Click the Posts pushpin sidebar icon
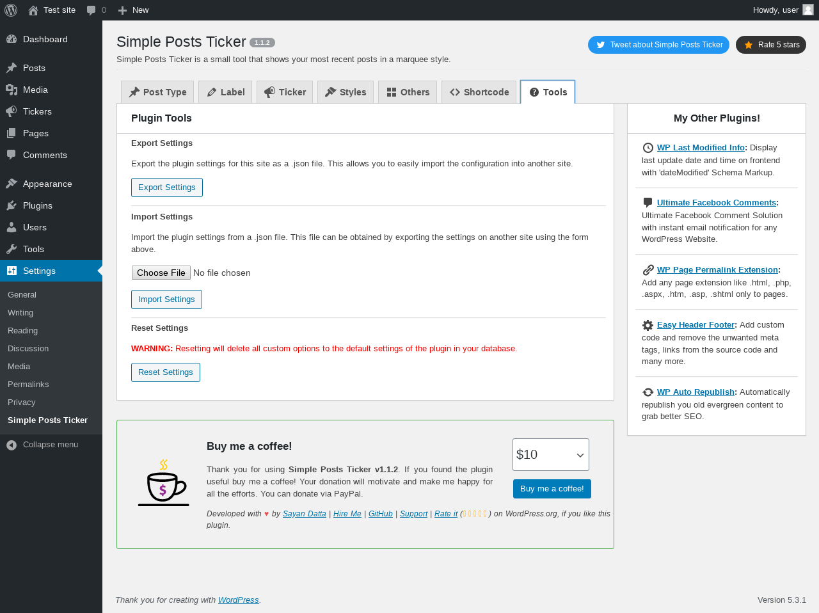 (12, 68)
